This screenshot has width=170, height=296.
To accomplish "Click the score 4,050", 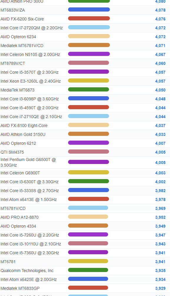I will pos(160,90).
